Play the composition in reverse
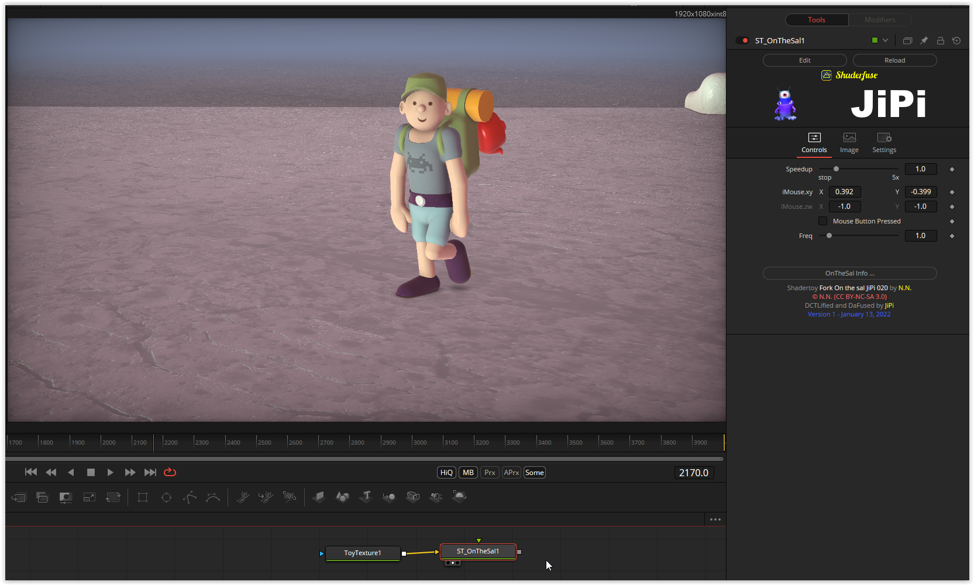Image resolution: width=974 pixels, height=585 pixels. [x=71, y=472]
